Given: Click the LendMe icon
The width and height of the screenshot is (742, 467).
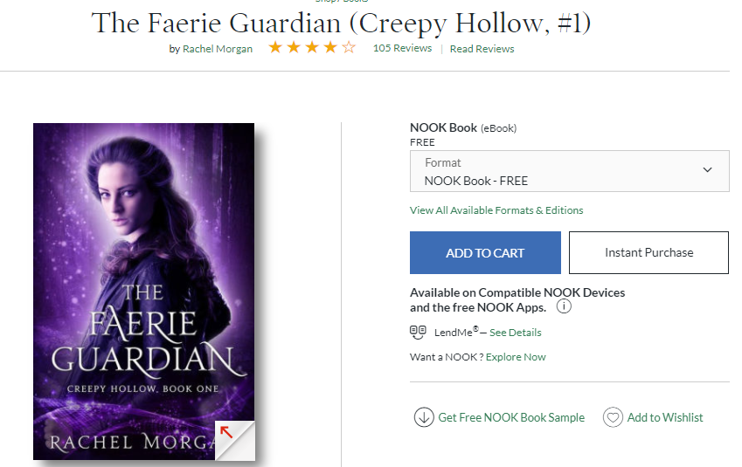Looking at the screenshot, I should pos(418,332).
